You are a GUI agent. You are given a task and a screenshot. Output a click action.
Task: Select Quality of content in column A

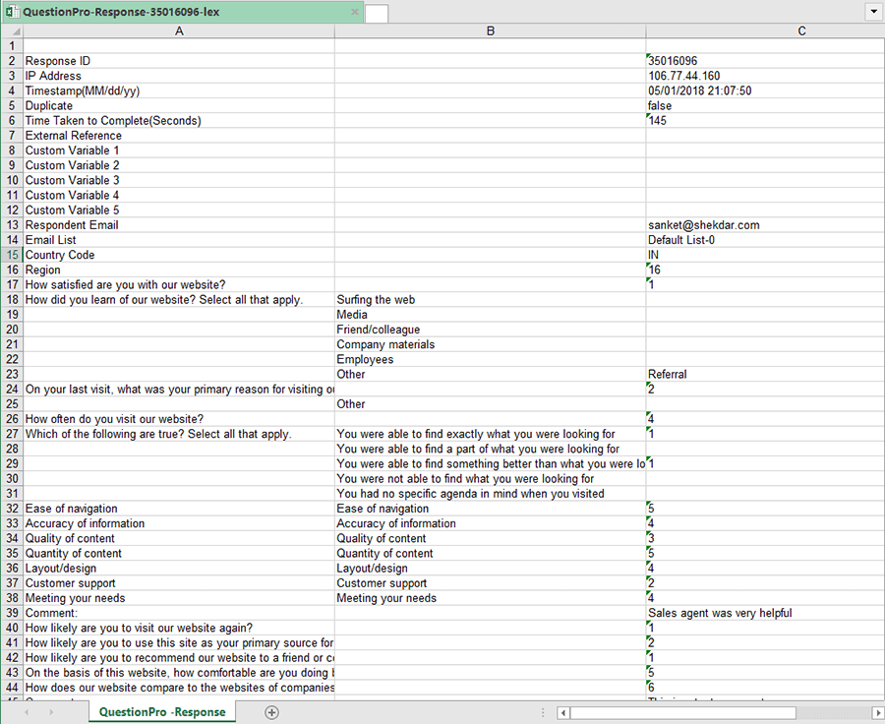[179, 538]
